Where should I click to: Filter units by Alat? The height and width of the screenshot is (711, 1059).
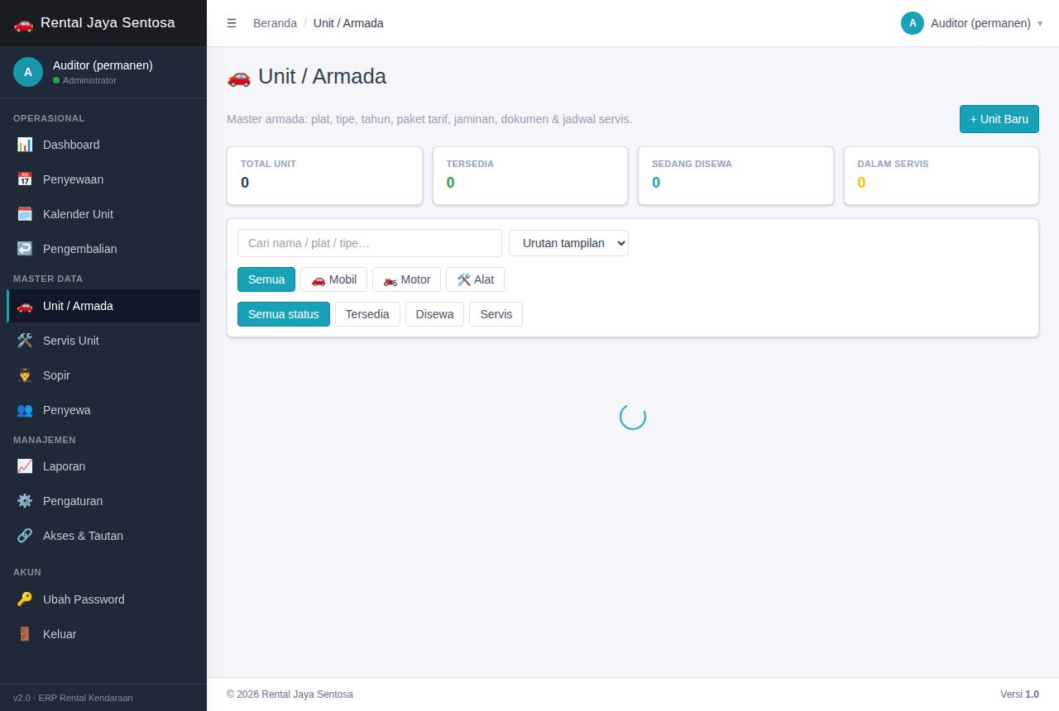click(x=475, y=279)
